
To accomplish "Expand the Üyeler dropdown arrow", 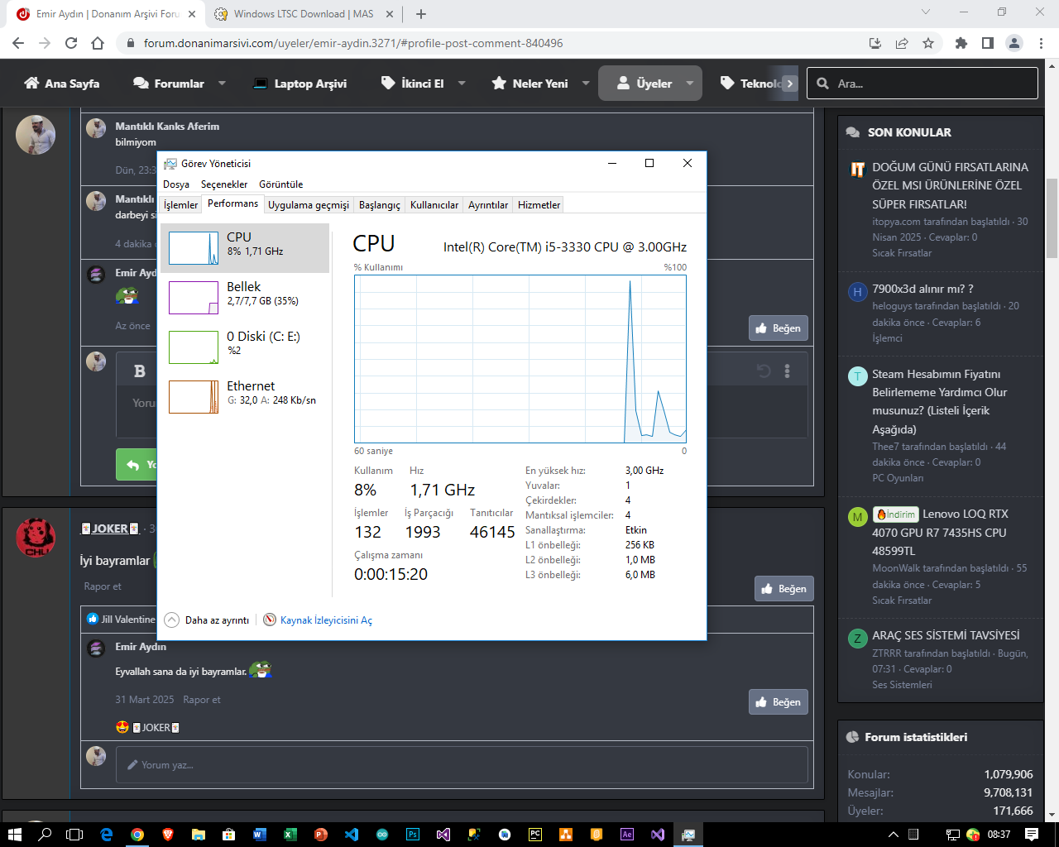I will point(690,84).
